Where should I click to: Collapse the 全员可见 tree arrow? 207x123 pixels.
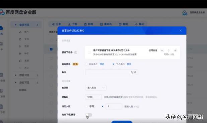16,25
